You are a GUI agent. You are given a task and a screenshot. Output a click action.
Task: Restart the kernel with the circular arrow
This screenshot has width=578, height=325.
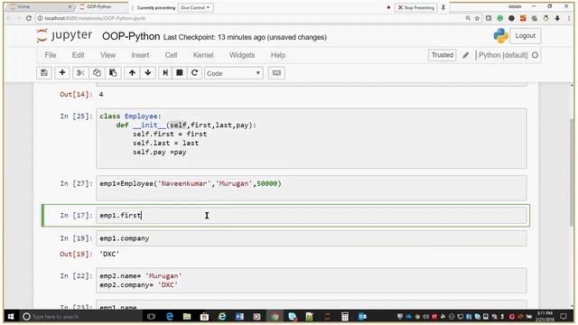click(x=195, y=73)
